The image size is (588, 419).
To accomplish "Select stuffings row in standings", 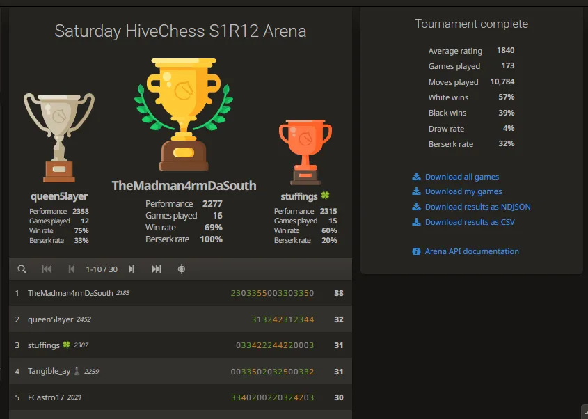I will (x=180, y=345).
